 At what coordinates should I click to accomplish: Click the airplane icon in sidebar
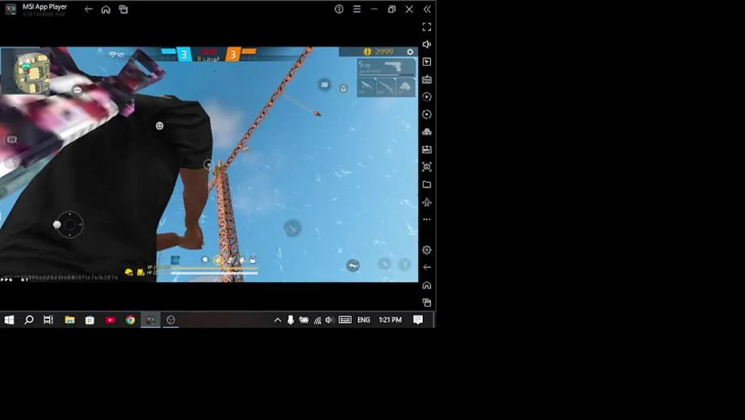tap(426, 202)
